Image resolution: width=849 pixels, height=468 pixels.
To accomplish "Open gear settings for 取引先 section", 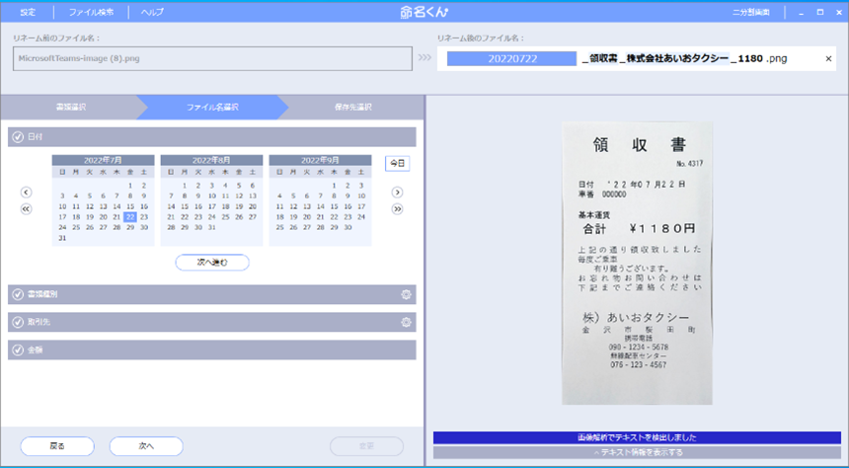I will click(406, 322).
